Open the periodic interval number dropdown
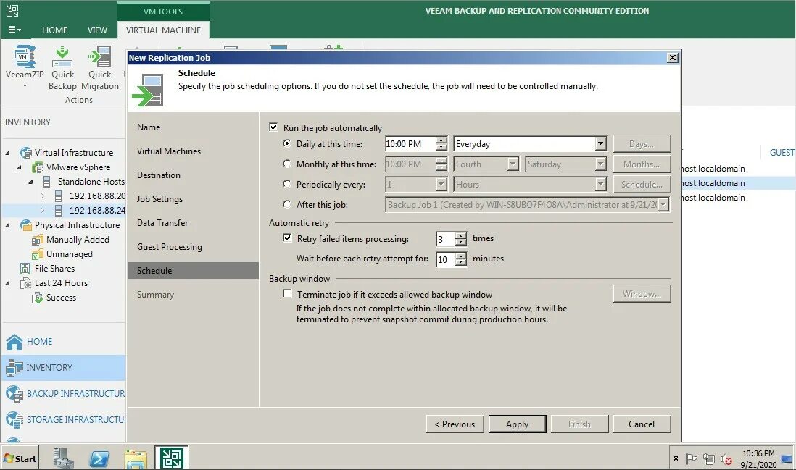This screenshot has width=796, height=470. (x=441, y=185)
